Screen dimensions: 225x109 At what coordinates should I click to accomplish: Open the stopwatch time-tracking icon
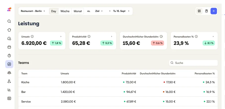pyautogui.click(x=9, y=55)
